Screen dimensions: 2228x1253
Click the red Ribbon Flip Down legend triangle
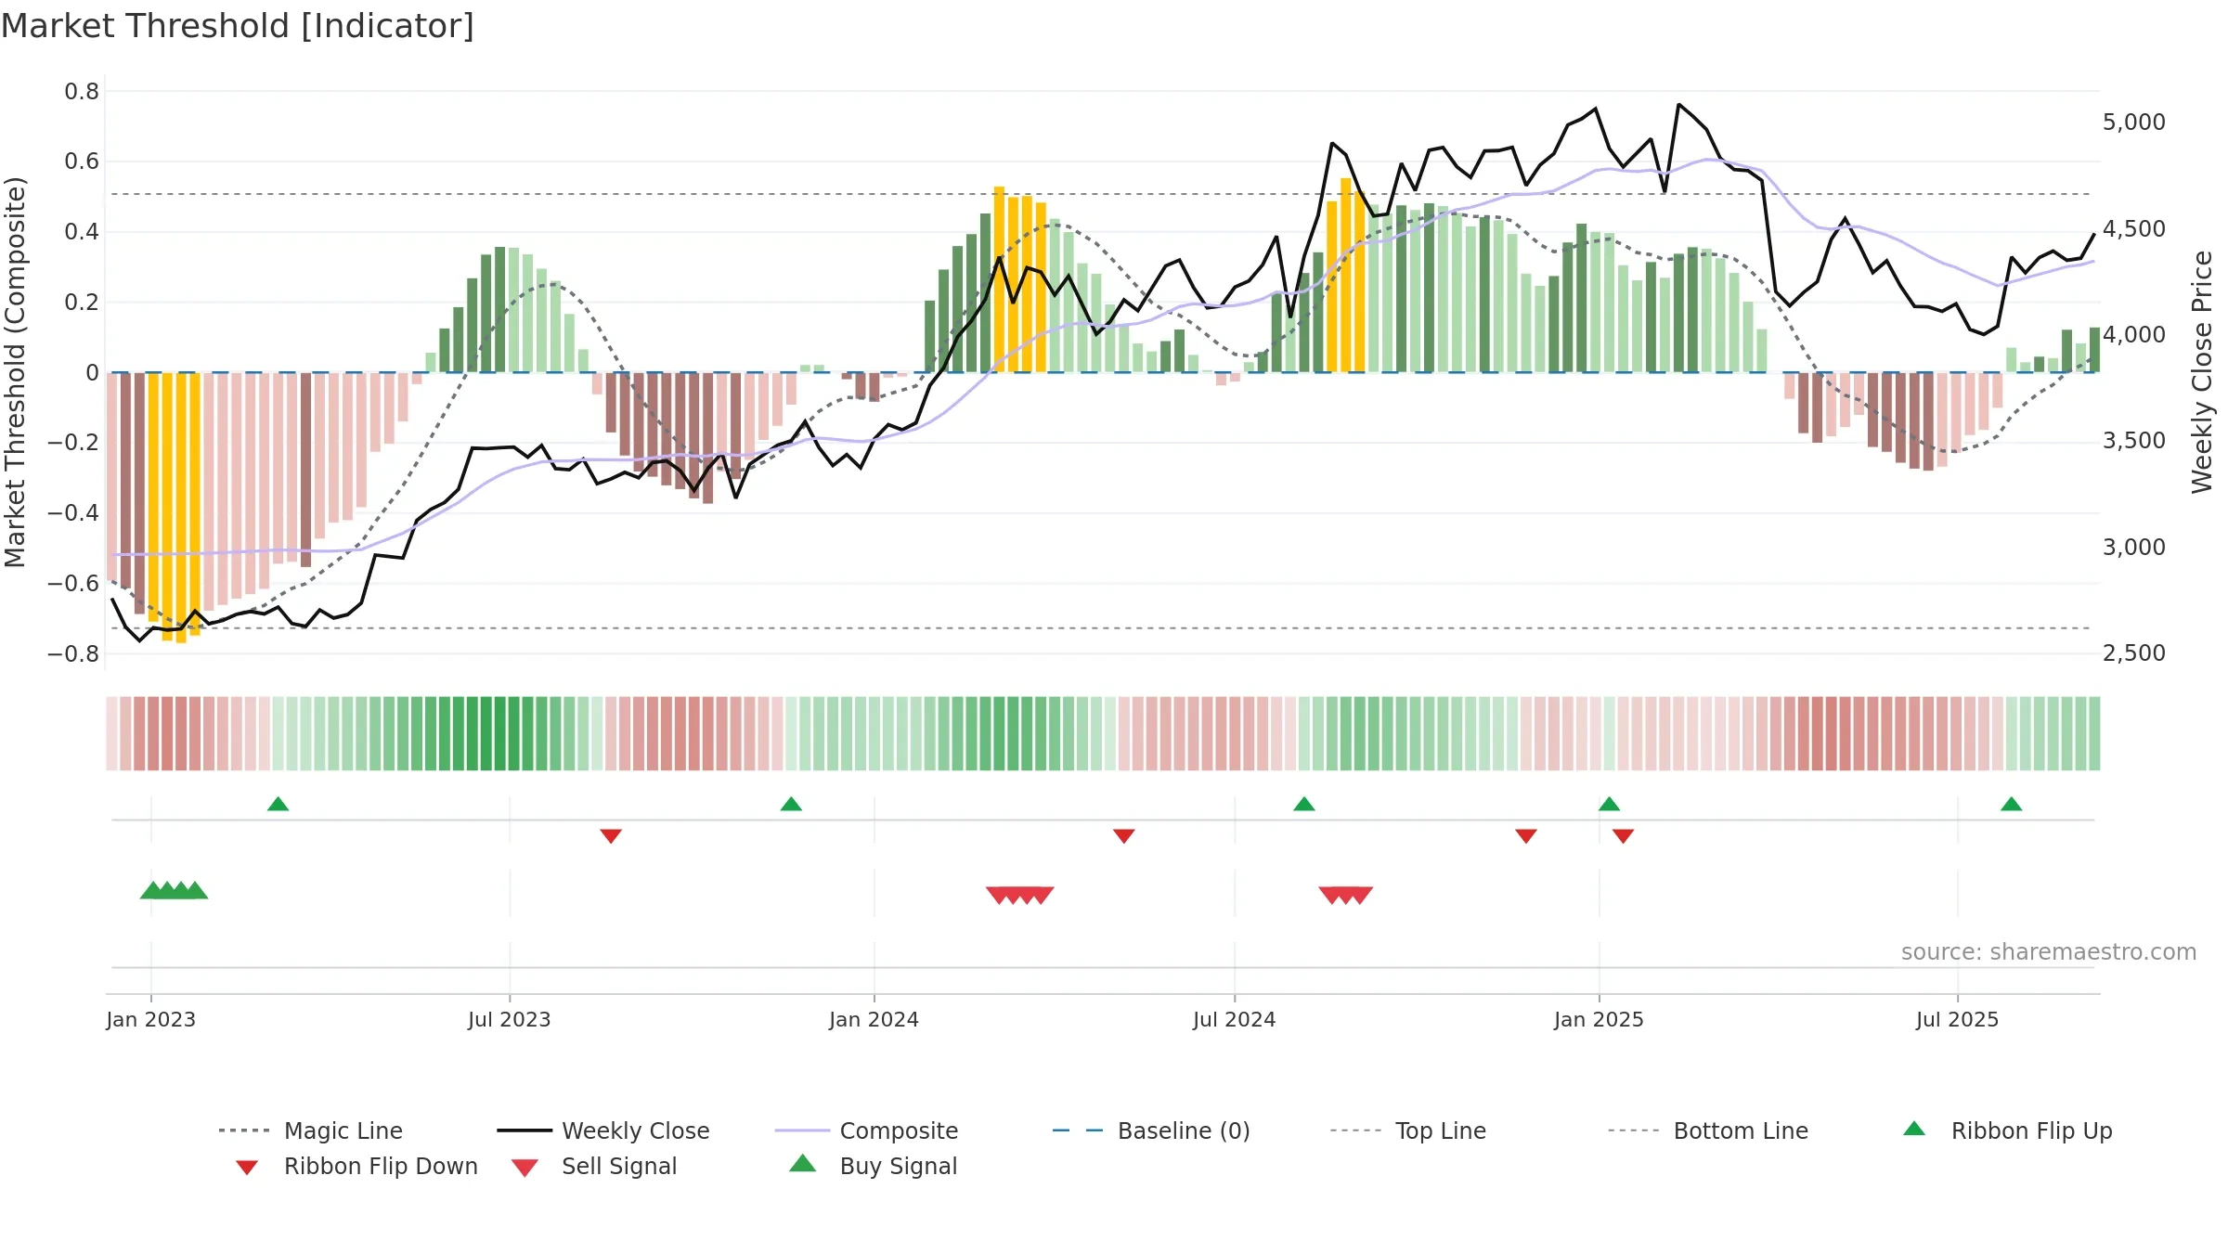coord(247,1168)
